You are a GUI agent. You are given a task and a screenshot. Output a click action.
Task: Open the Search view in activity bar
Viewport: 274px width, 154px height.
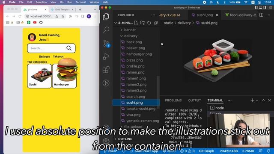[106, 30]
